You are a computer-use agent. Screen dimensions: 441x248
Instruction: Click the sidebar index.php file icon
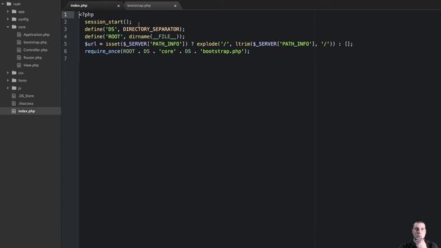tap(14, 111)
